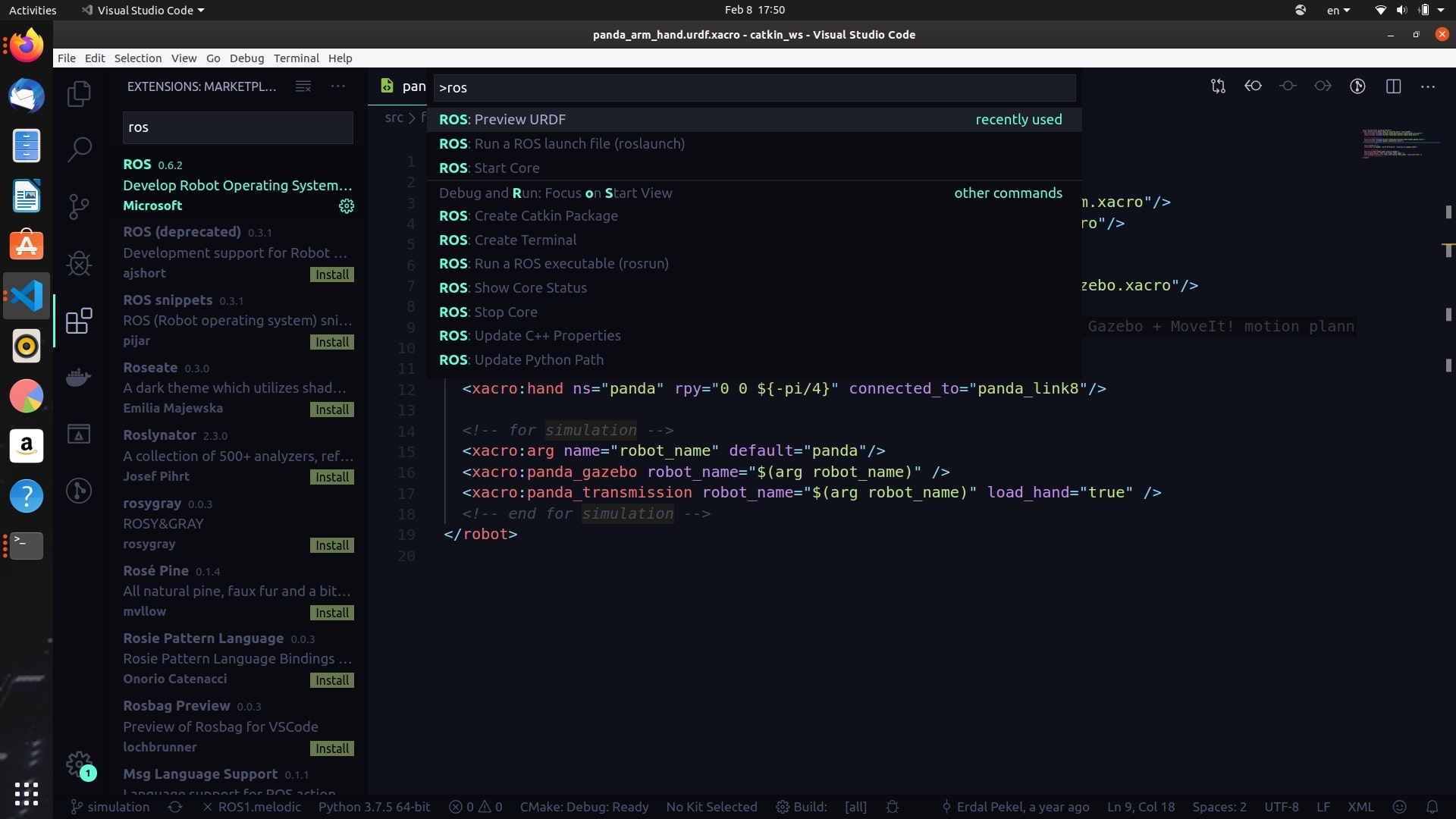Focus the extensions search box containing ros
Viewport: 1456px width, 819px height.
[238, 127]
